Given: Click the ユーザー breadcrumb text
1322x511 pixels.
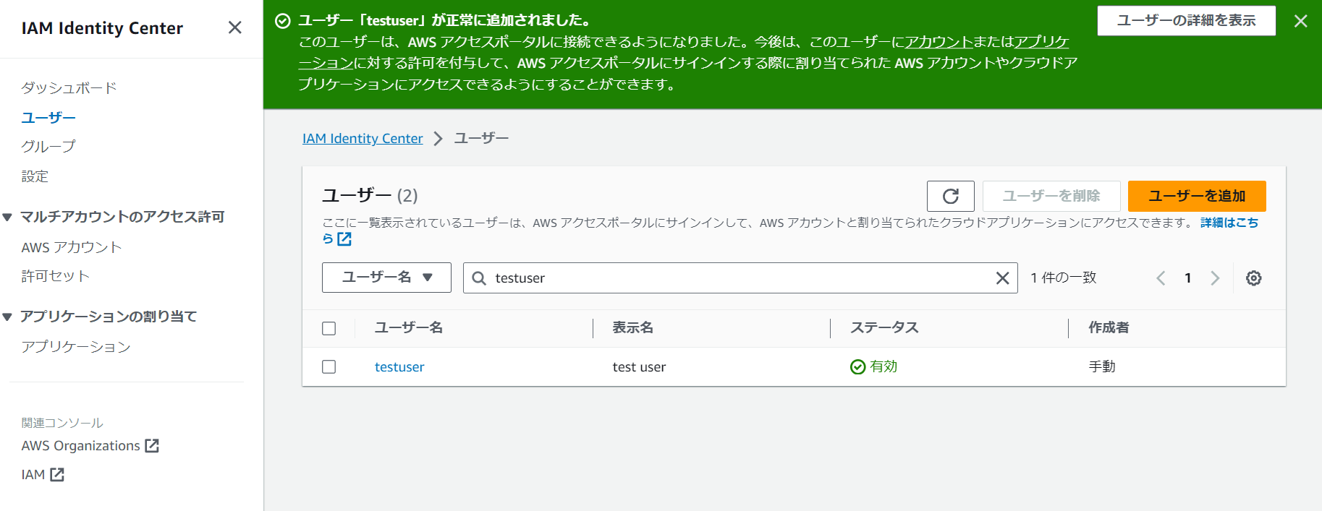Looking at the screenshot, I should [x=481, y=138].
